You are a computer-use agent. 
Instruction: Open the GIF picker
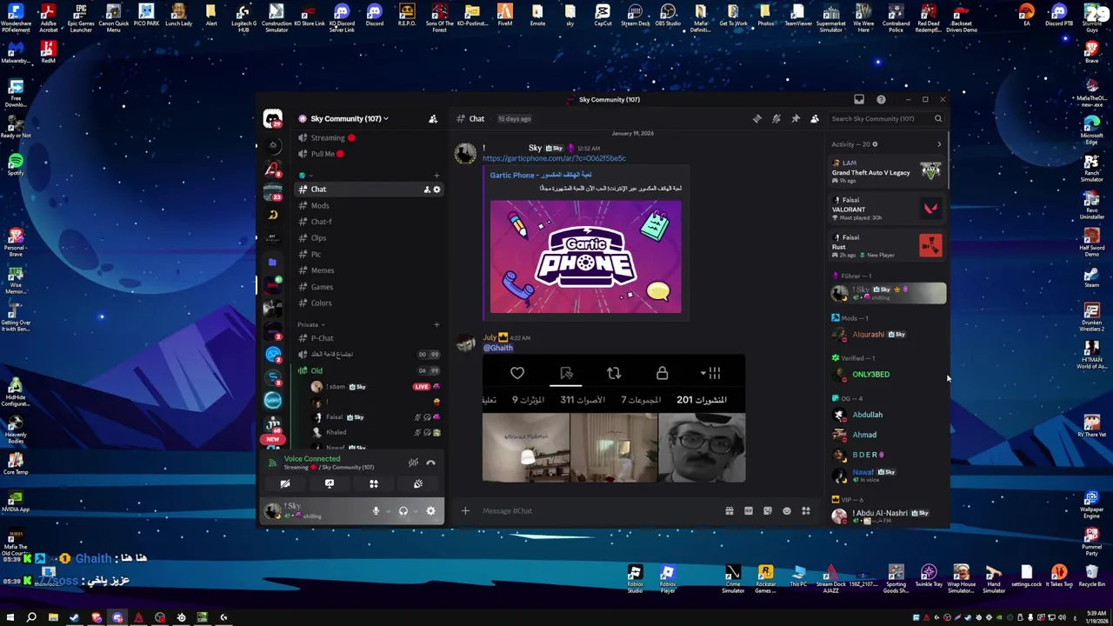(749, 511)
